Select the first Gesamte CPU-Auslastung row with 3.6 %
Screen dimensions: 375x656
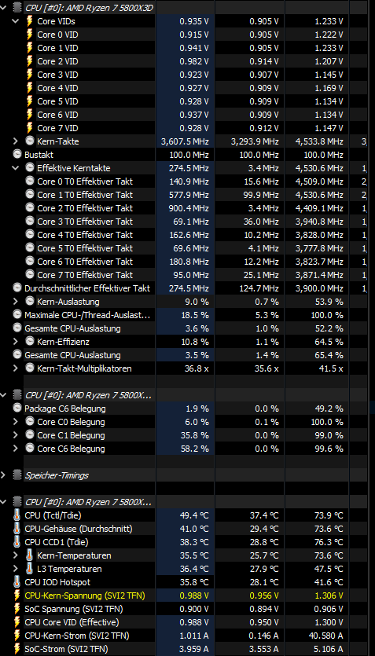pos(73,328)
